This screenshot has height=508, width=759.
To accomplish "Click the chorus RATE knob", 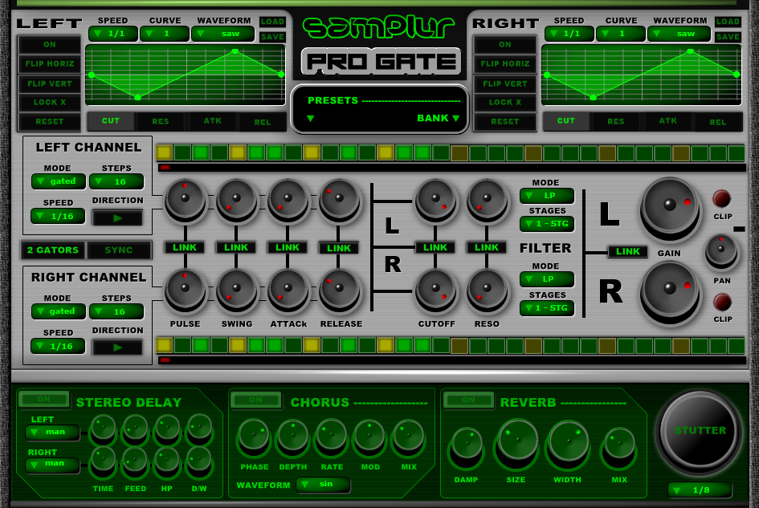I will point(332,437).
